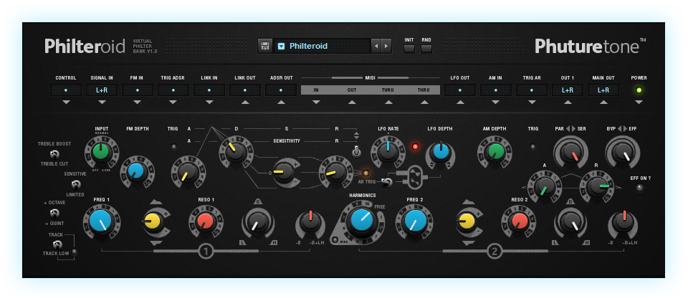Viewport: 688px width, 301px height.
Task: Click the INIT button
Action: point(409,49)
